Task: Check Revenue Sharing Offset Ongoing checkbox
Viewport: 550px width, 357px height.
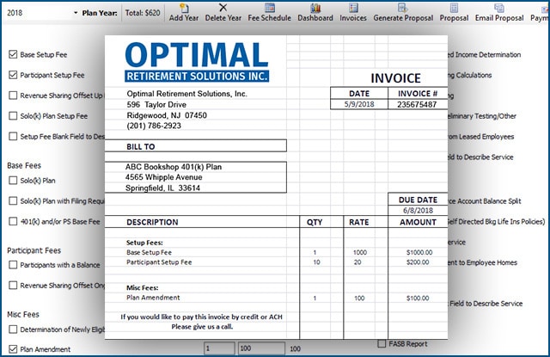Action: tap(13, 285)
